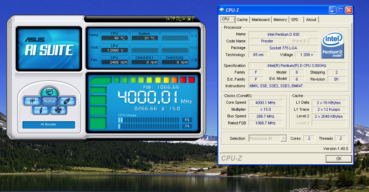This screenshot has width=369, height=192.
Task: Click the Level 2 value 2 x 2048 KBytes
Action: click(329, 116)
